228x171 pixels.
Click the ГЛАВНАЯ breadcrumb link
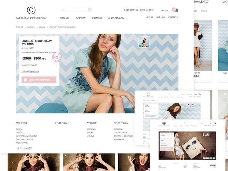[x=19, y=27]
